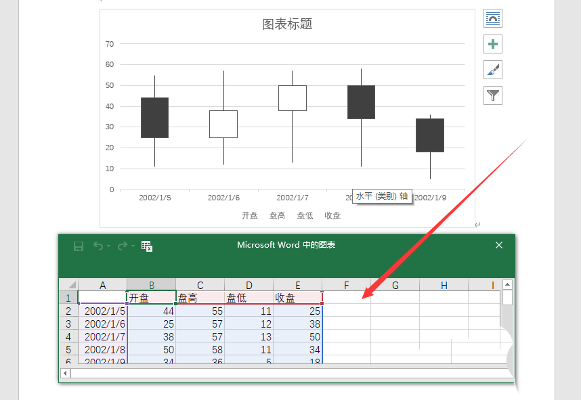Select column E header
The height and width of the screenshot is (400, 581).
pyautogui.click(x=297, y=285)
